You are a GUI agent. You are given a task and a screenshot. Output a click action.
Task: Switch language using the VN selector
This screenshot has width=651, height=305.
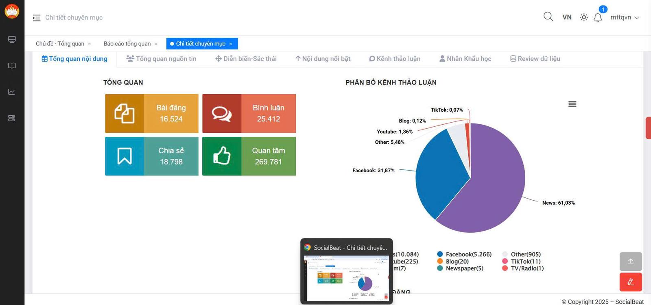[567, 17]
